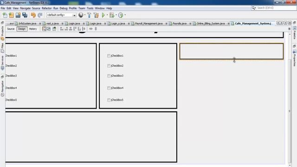The width and height of the screenshot is (297, 167).
Task: Switch to the Payroll_Management.java tab
Action: (148, 24)
